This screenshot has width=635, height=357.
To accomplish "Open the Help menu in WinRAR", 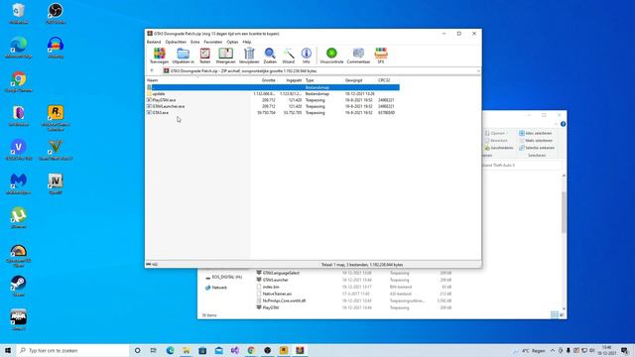I will point(247,42).
